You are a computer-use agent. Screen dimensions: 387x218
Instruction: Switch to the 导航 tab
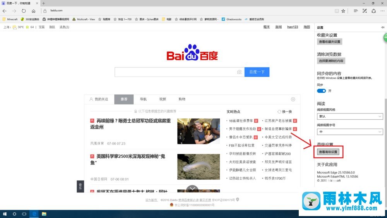143,99
